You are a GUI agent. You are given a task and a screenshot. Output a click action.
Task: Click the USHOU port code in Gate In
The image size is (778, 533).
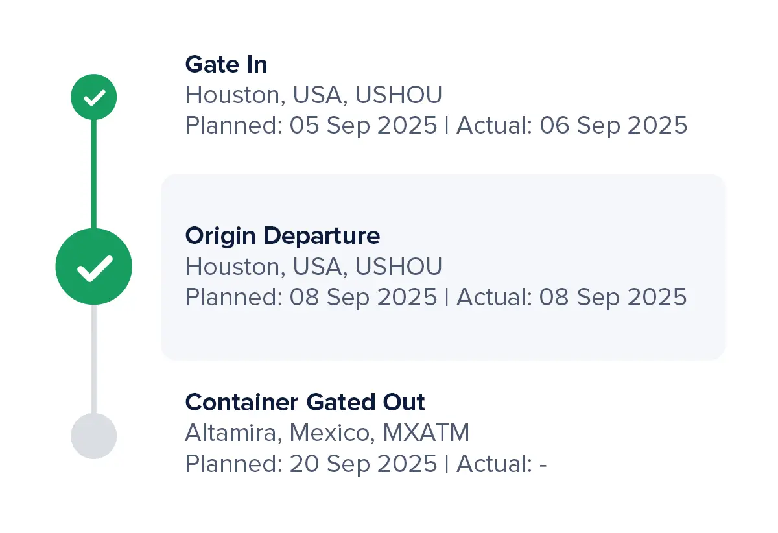[398, 95]
